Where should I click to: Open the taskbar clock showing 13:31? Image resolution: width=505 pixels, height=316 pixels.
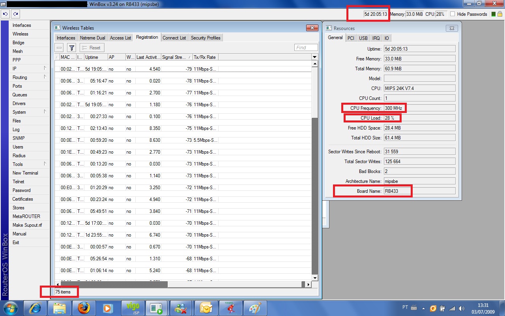pyautogui.click(x=483, y=308)
